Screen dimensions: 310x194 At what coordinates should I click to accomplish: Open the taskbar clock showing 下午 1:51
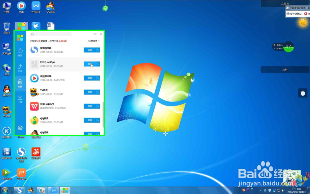pos(297,191)
